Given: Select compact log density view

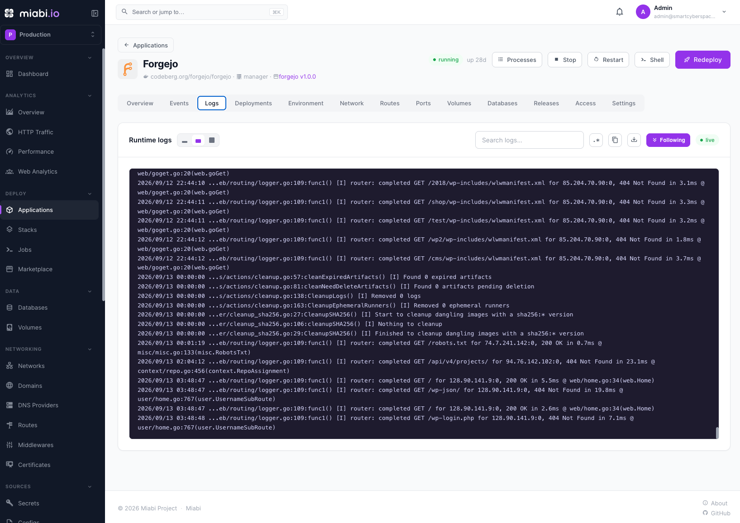Looking at the screenshot, I should [x=185, y=141].
